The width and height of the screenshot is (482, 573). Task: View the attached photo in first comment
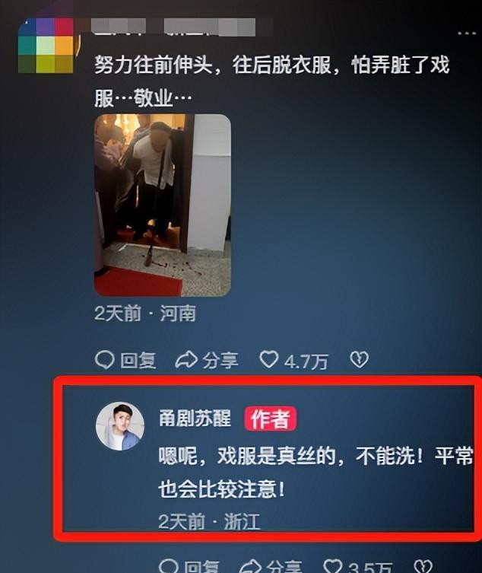(x=163, y=205)
